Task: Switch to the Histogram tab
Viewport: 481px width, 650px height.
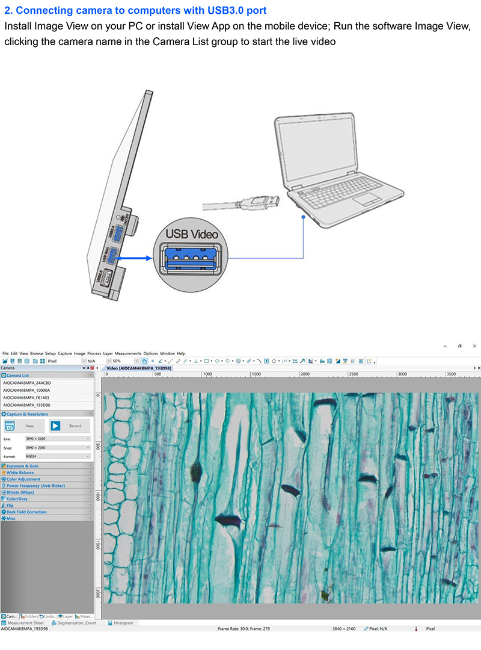Action: 123,623
